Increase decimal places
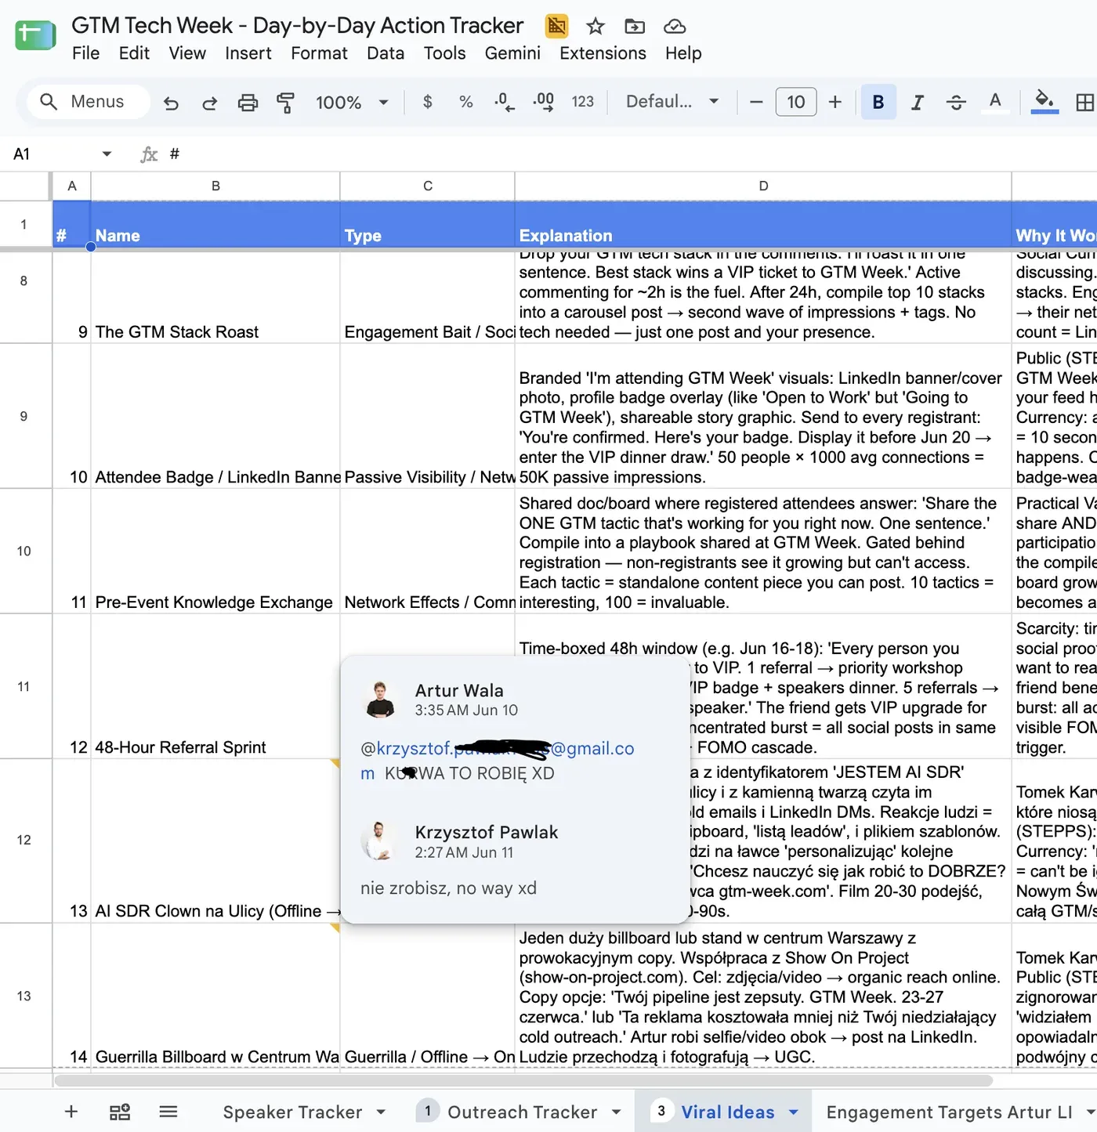Viewport: 1097px width, 1132px height. [544, 102]
